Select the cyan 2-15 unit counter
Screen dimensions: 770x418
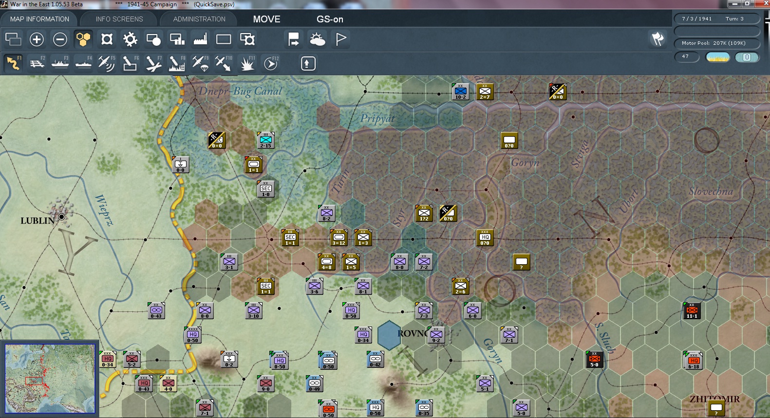point(265,140)
